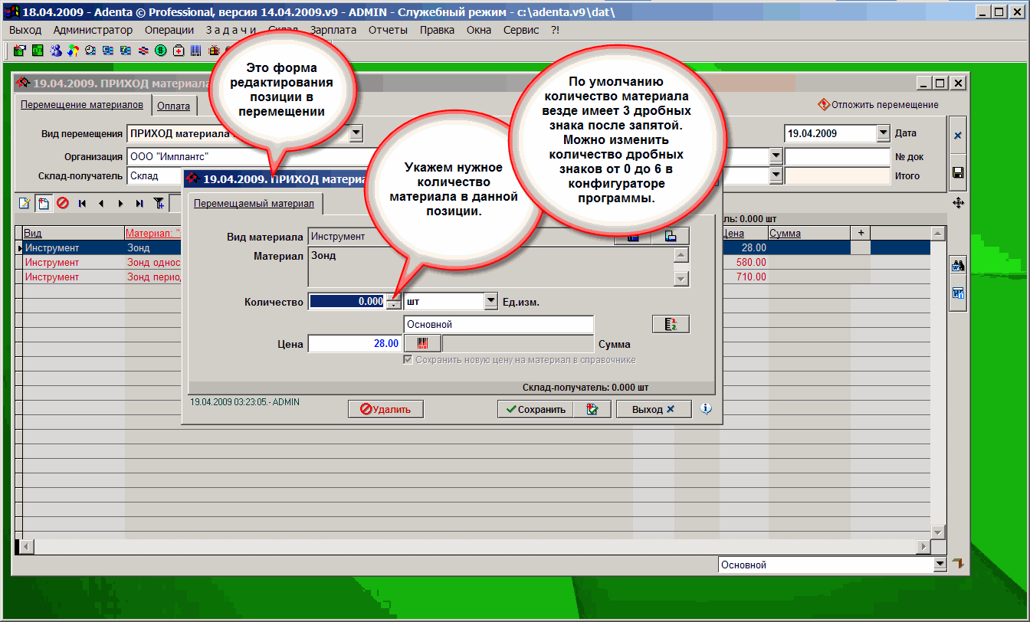
Task: Click the first-aid kit toolbar icon
Action: pyautogui.click(x=179, y=51)
